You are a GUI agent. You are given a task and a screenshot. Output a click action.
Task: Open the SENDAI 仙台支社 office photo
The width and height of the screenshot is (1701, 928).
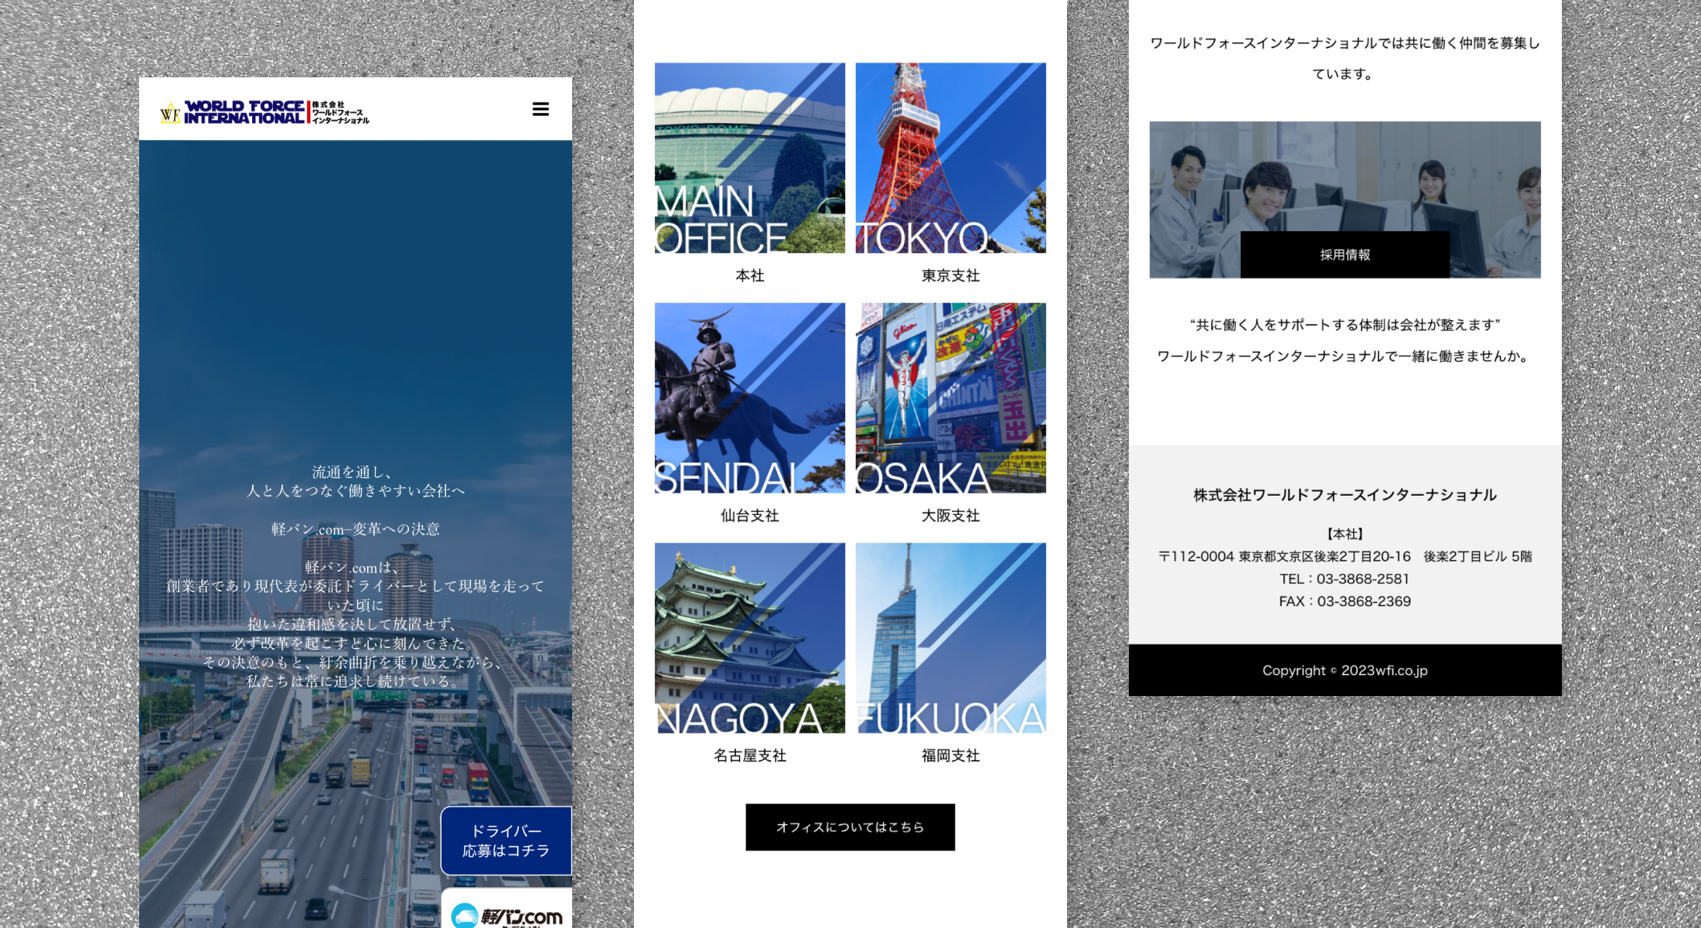(x=749, y=398)
